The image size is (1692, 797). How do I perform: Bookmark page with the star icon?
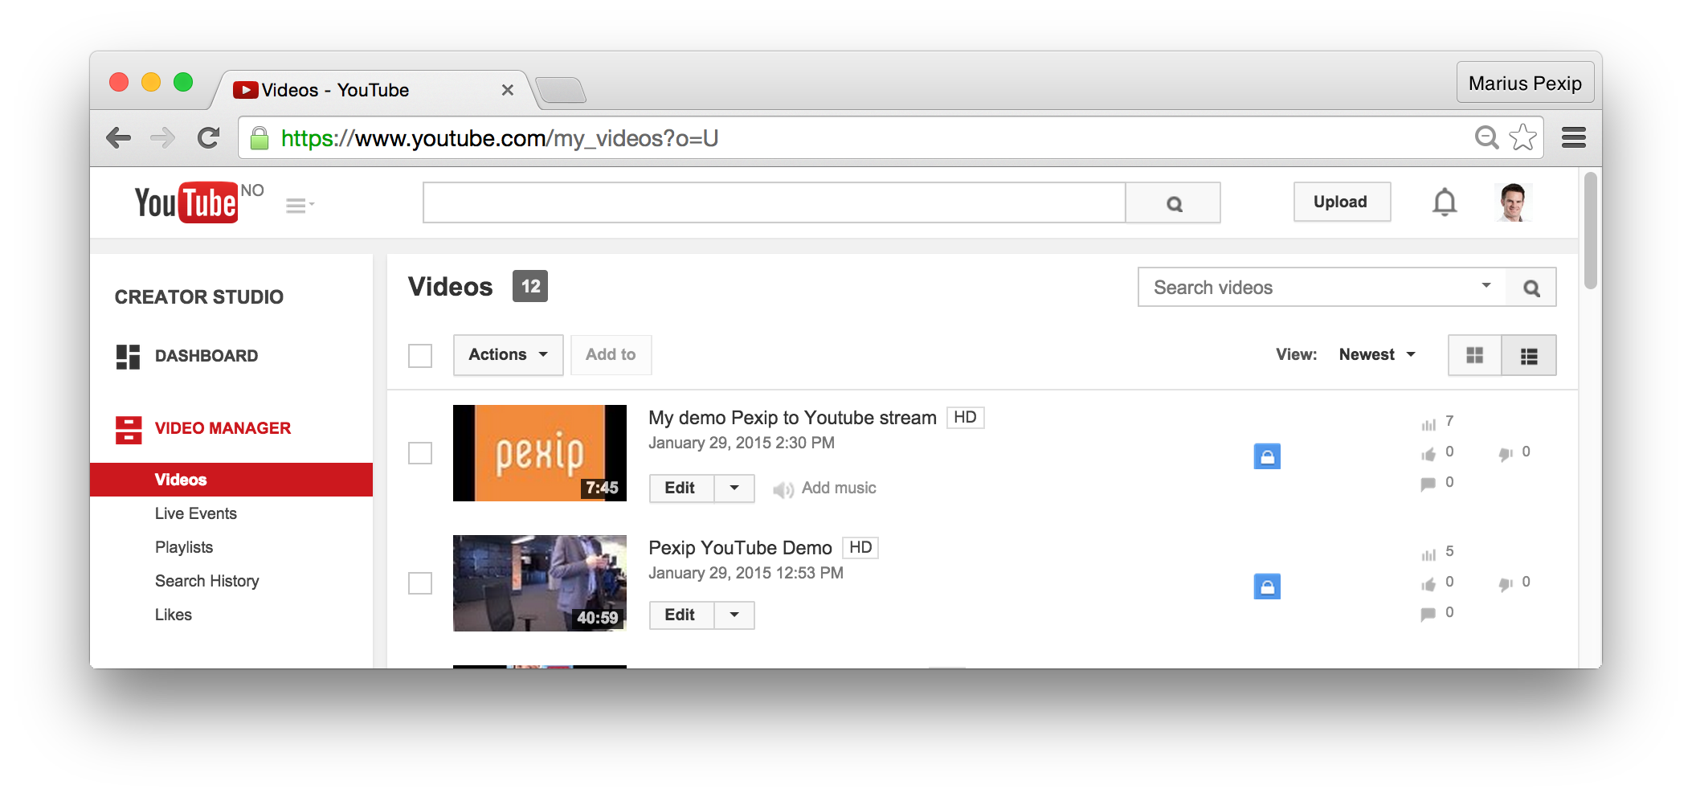[1522, 138]
